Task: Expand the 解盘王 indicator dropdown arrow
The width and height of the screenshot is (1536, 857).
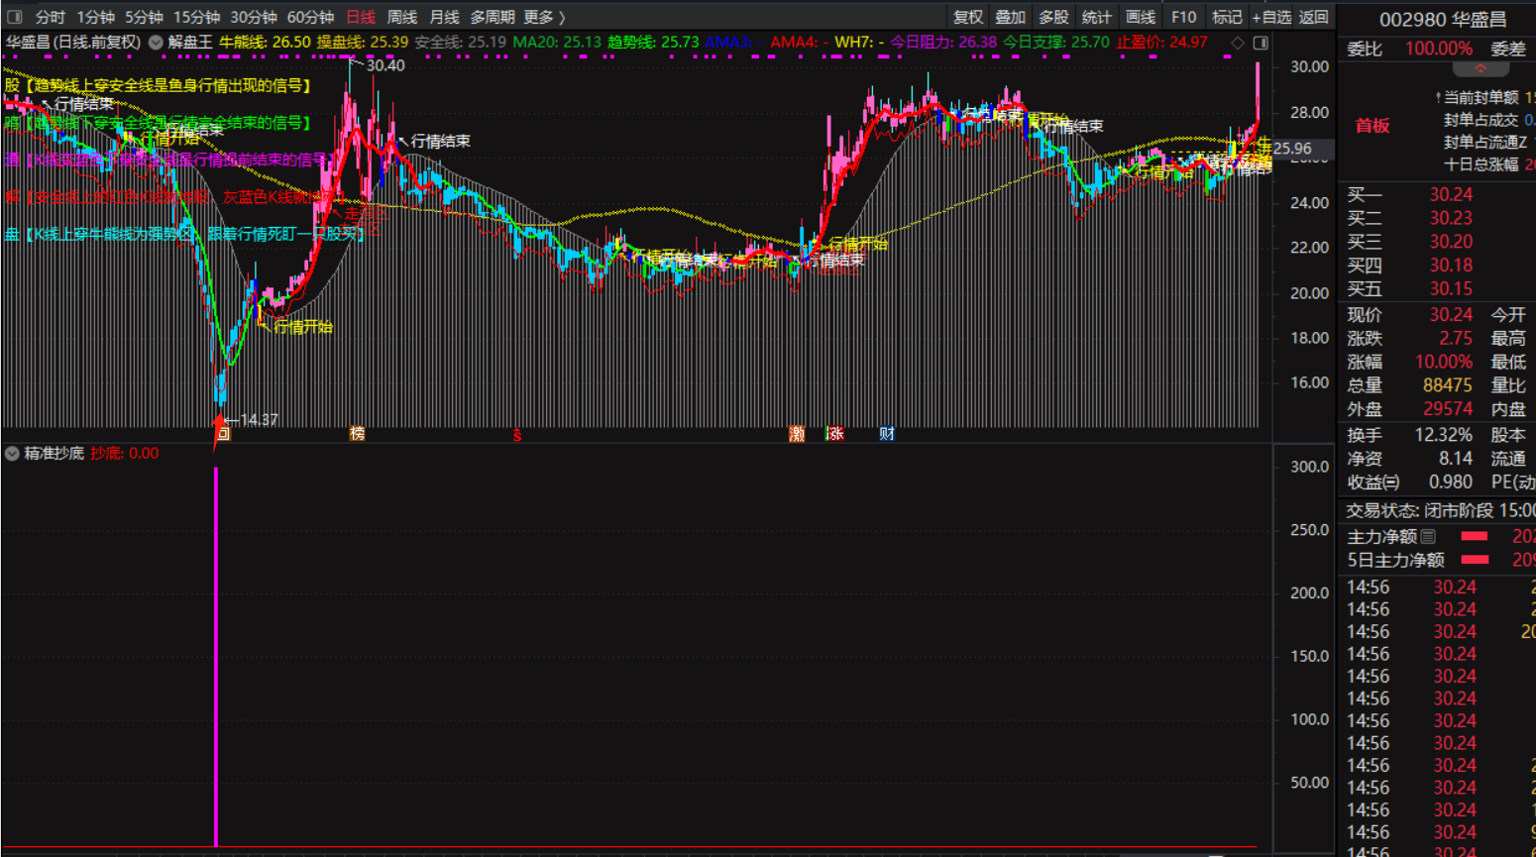Action: [x=156, y=43]
